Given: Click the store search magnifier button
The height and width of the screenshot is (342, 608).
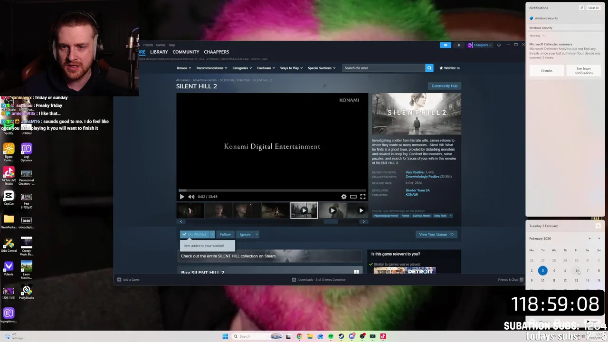Looking at the screenshot, I should (x=429, y=68).
